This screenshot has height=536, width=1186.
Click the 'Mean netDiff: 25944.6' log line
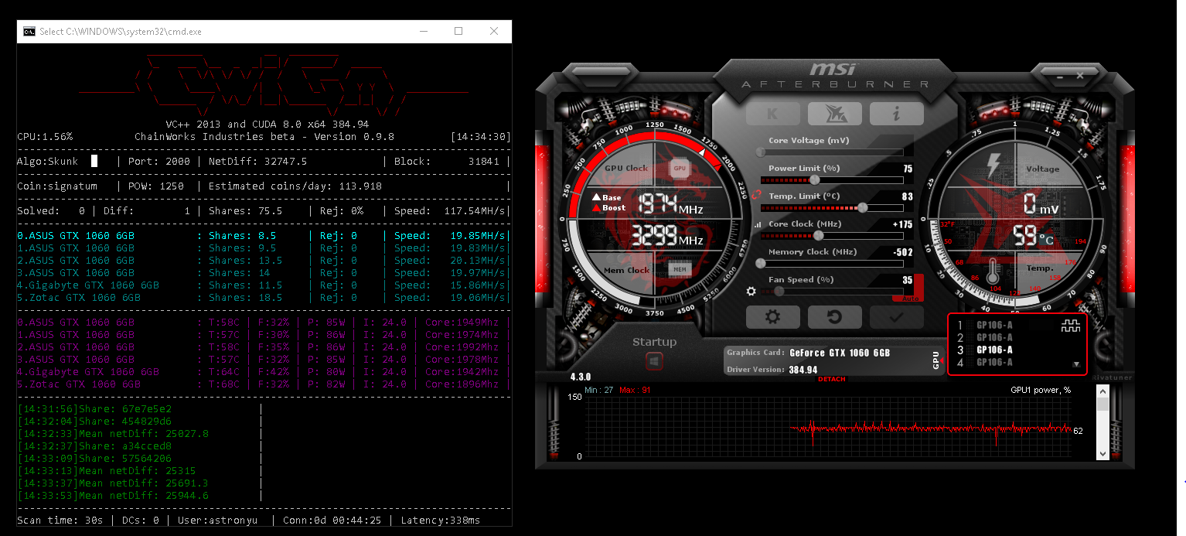click(x=113, y=496)
